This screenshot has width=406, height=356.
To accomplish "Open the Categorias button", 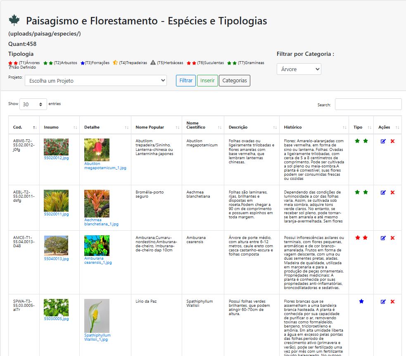I will pyautogui.click(x=234, y=81).
